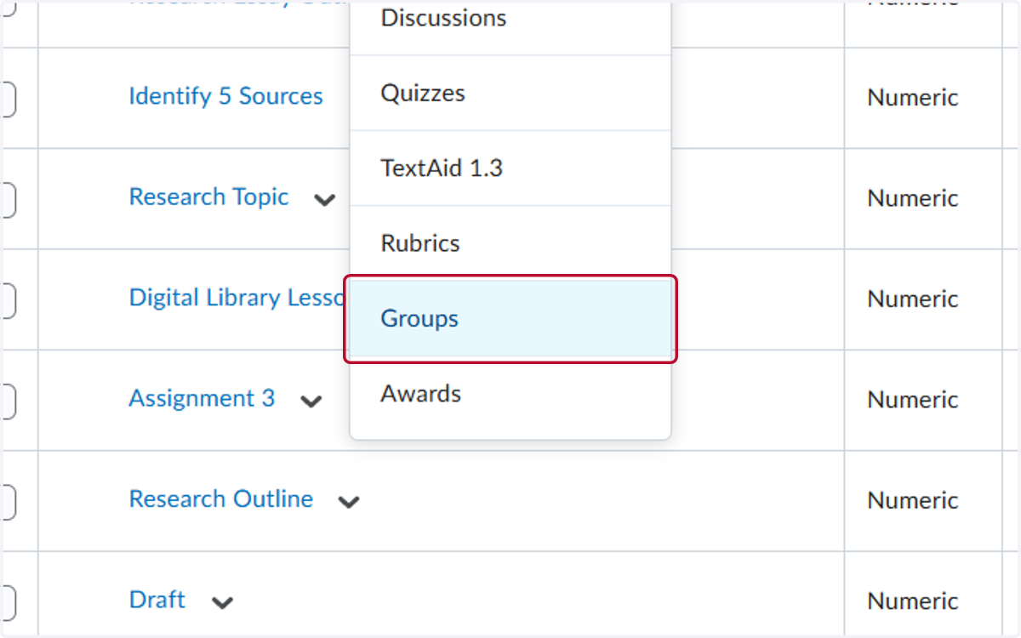Expand Research Topic context menu chevron

[324, 201]
